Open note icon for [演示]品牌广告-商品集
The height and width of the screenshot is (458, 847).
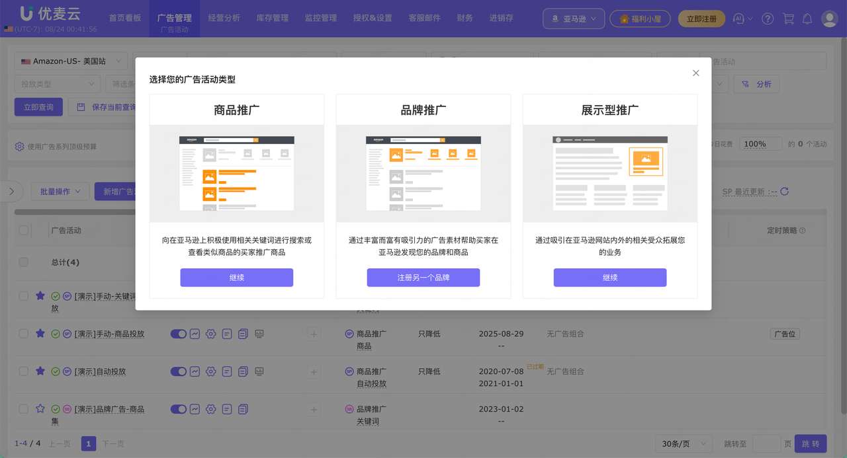pos(227,409)
